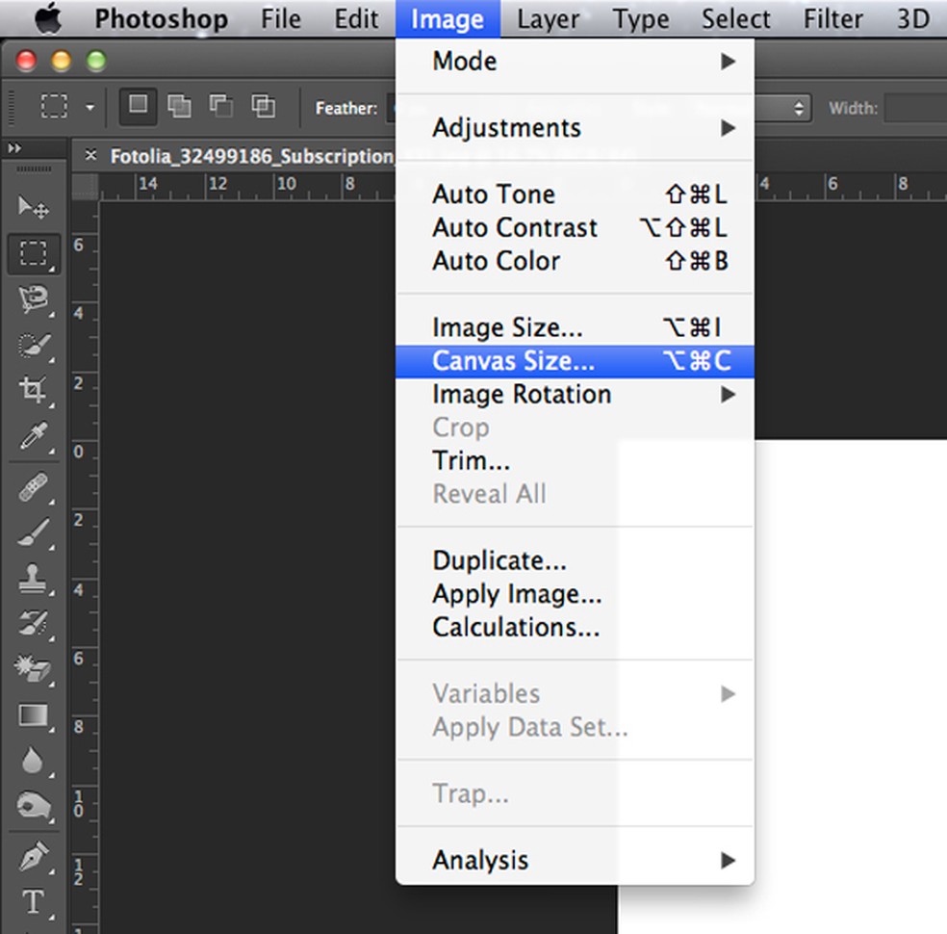Image resolution: width=947 pixels, height=934 pixels.
Task: Choose Calculations menu item
Action: pyautogui.click(x=575, y=627)
